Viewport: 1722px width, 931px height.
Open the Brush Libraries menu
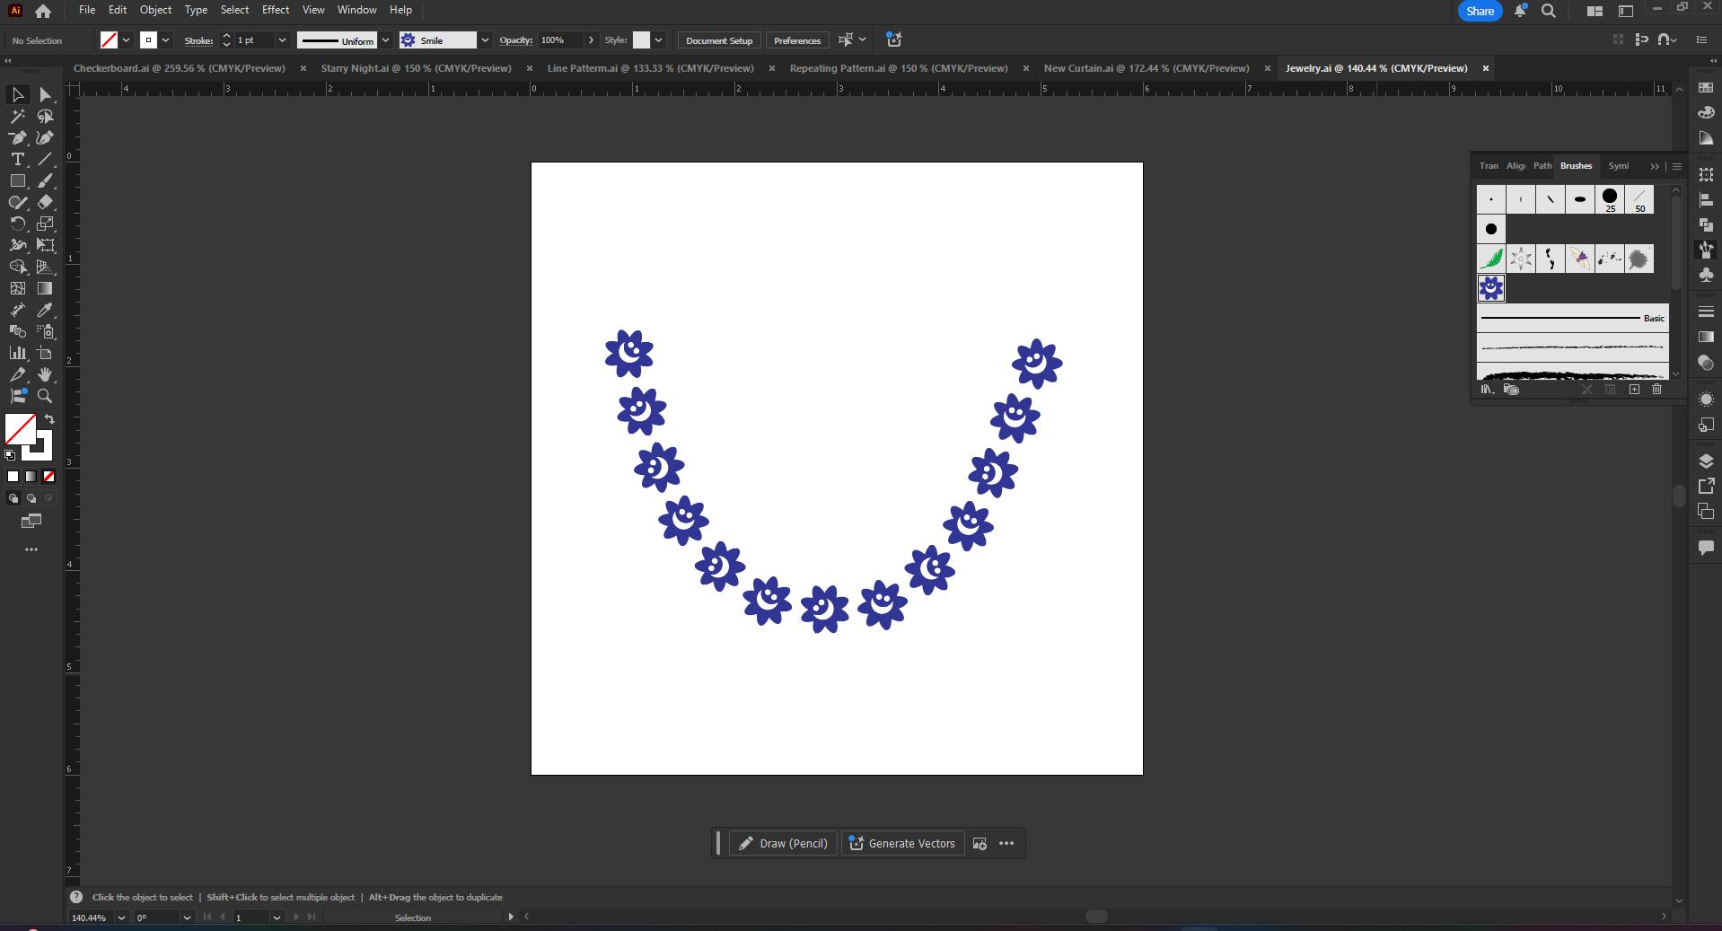1487,389
